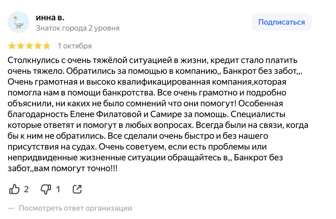This screenshot has height=219, width=336.
Task: Click the review date 1 октября
Action: coord(75,46)
